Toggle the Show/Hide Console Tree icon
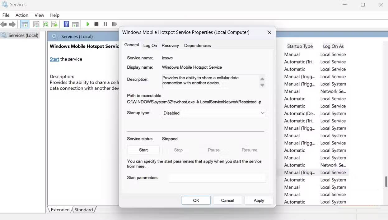Screen dimensions: 388x220 tap(25, 24)
